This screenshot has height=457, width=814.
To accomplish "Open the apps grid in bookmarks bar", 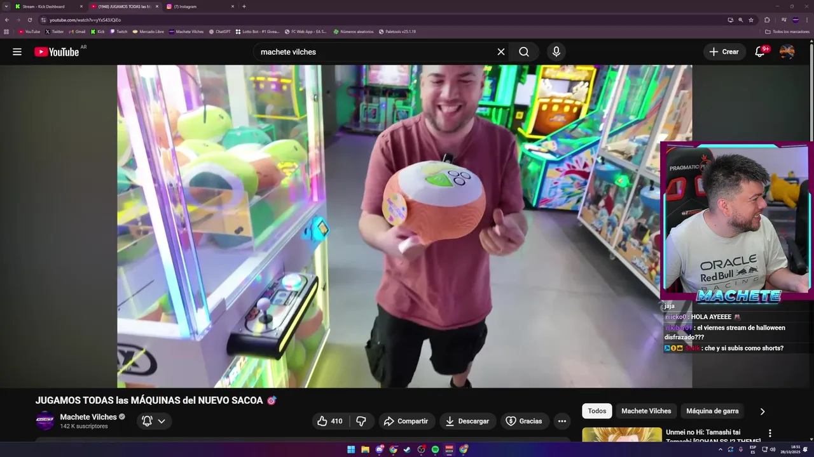I will click(x=6, y=31).
